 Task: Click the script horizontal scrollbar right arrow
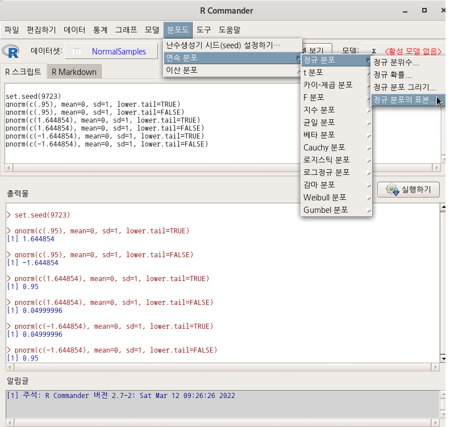[x=436, y=168]
